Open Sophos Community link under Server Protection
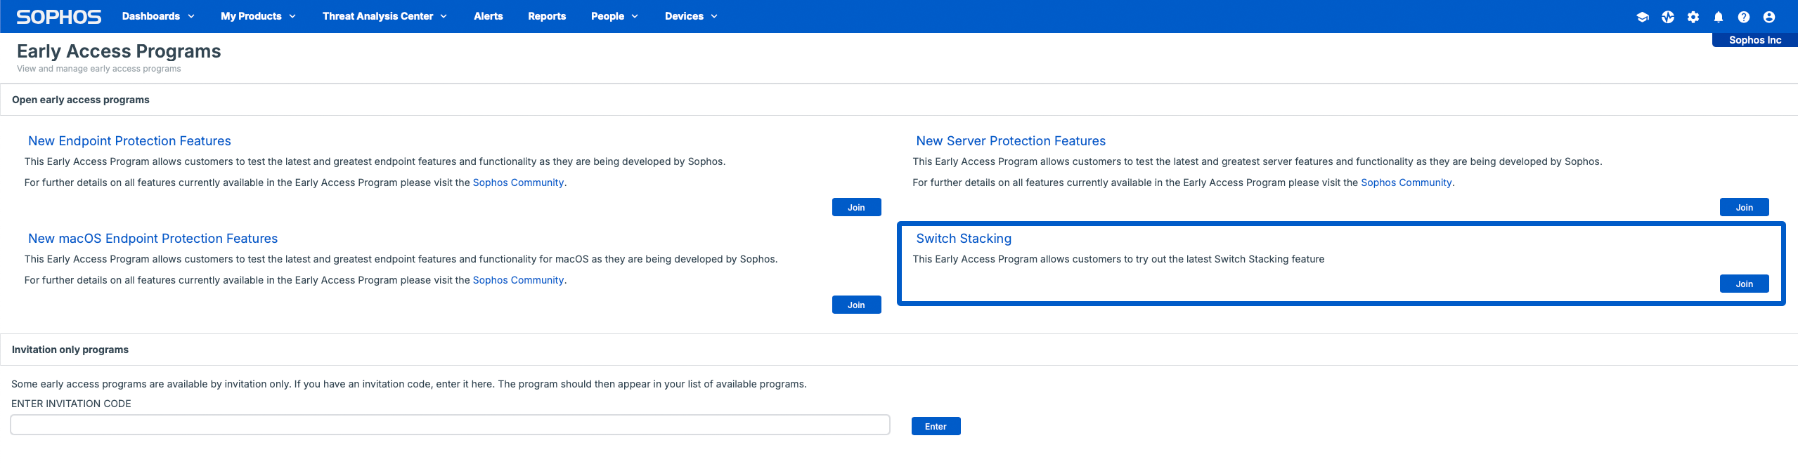The width and height of the screenshot is (1798, 471). pos(1406,183)
